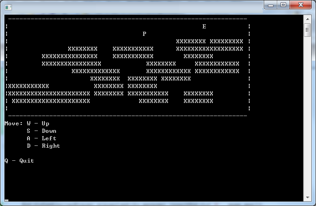Image resolution: width=316 pixels, height=206 pixels.
Task: Click the vertical scrollbar down arrow
Action: [x=308, y=197]
